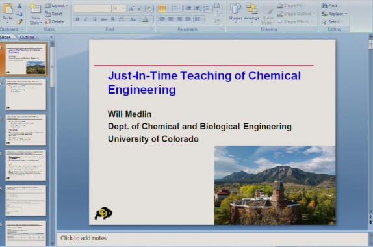This screenshot has width=373, height=247.
Task: Apply center text alignment
Action: [170, 19]
